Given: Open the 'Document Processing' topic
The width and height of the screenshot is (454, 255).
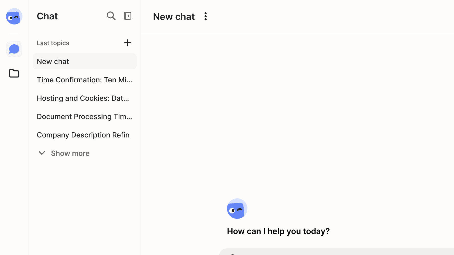Looking at the screenshot, I should [x=84, y=117].
